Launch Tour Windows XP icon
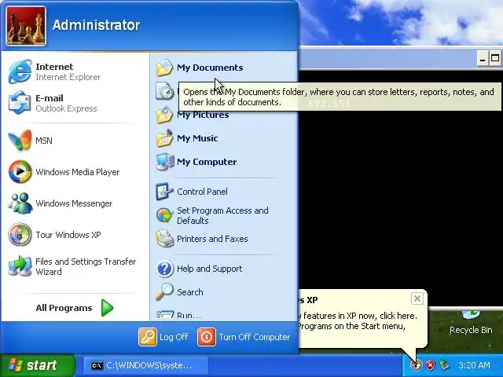The image size is (503, 377). point(20,234)
